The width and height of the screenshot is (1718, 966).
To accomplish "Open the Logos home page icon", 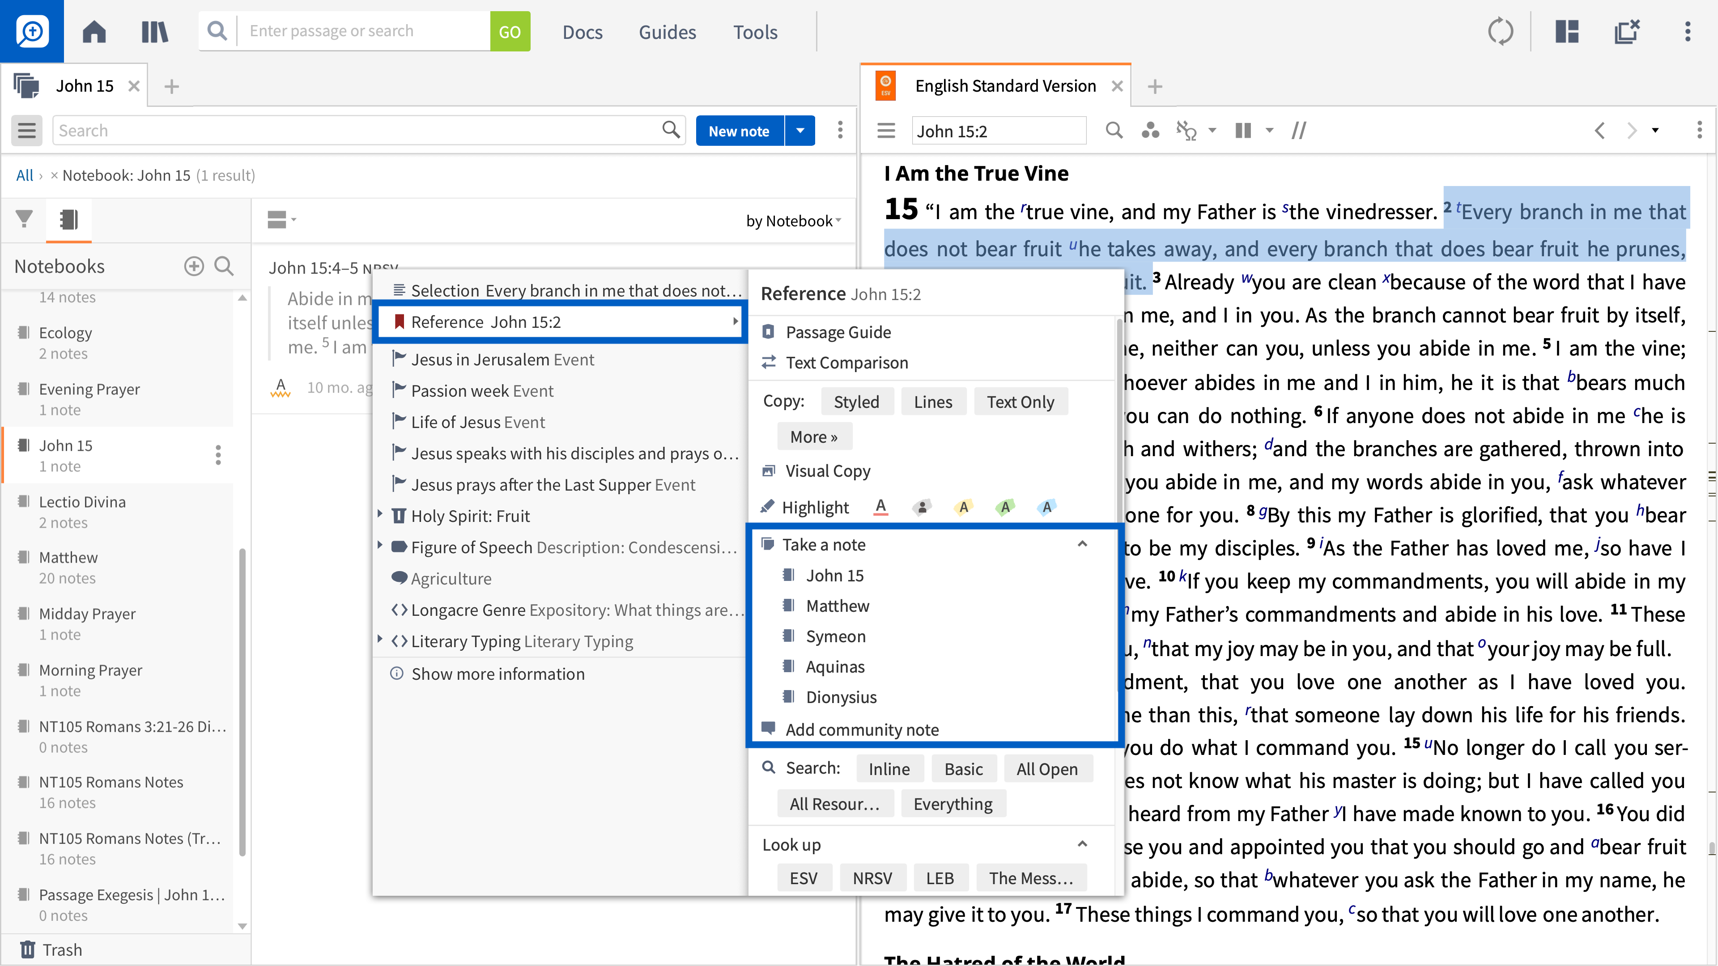I will 94,31.
